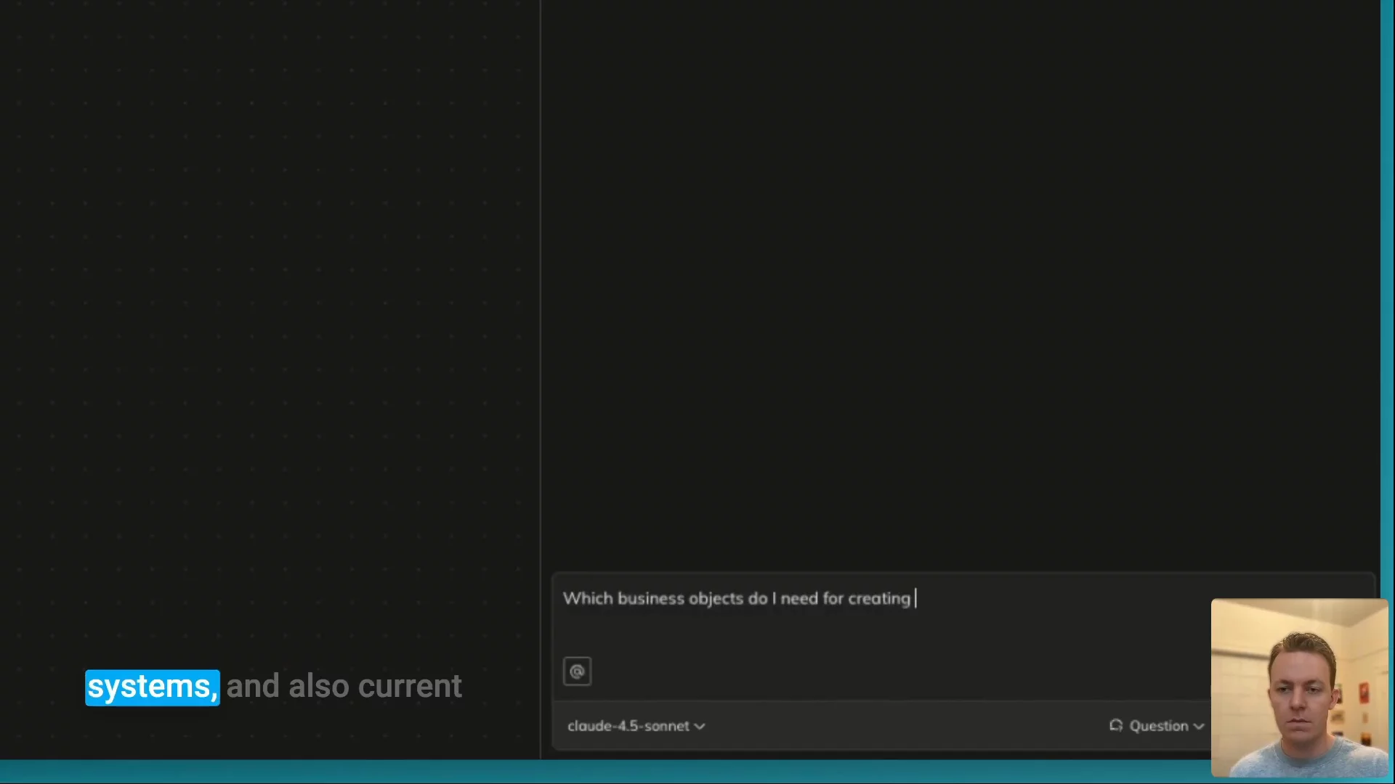Screen dimensions: 1395x784
Task: Click the word 'creating' in the prompt
Action: pos(878,599)
